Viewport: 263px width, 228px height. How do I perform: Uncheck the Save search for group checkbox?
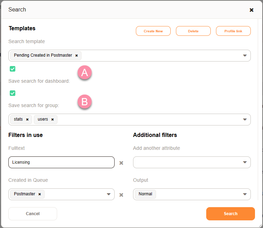pos(13,93)
